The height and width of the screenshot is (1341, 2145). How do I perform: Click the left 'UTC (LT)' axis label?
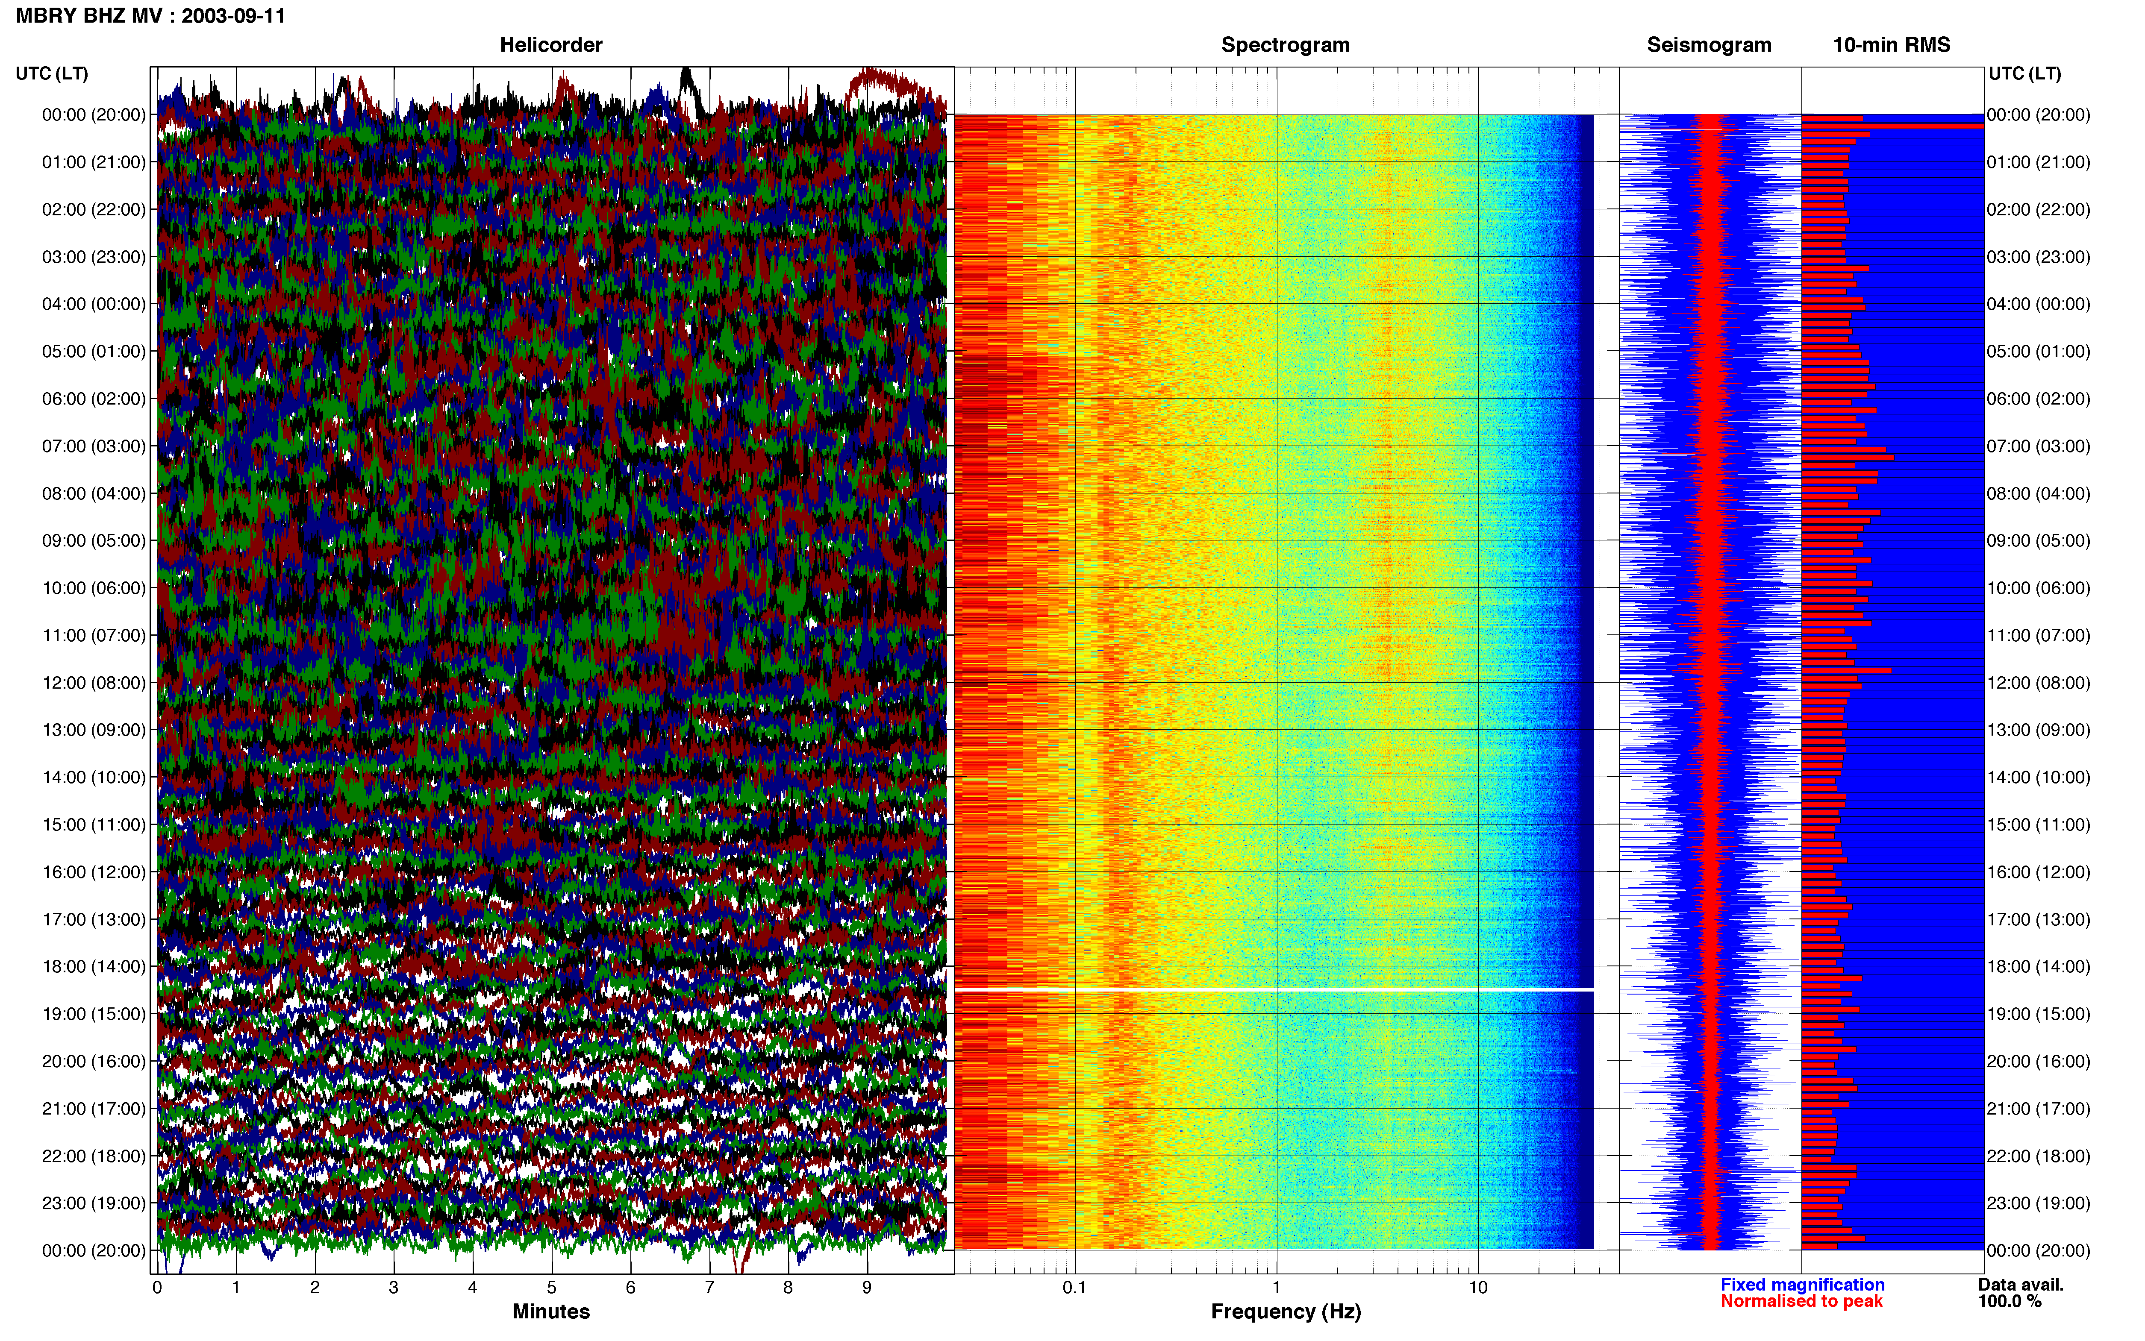click(51, 73)
